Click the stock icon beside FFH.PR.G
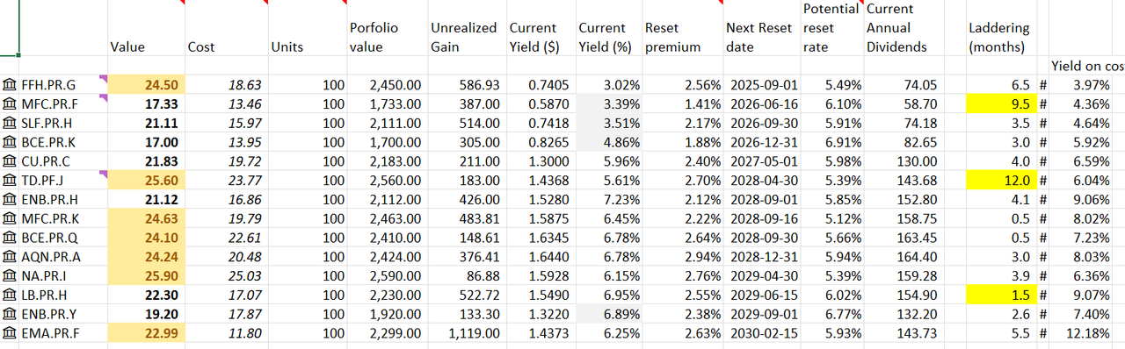 click(10, 85)
